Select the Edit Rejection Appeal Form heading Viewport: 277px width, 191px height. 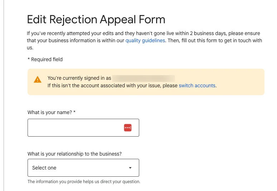click(96, 19)
